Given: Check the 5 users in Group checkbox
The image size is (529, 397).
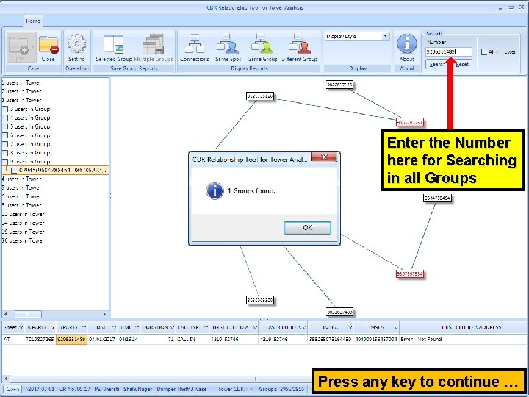Looking at the screenshot, I should click(5, 126).
